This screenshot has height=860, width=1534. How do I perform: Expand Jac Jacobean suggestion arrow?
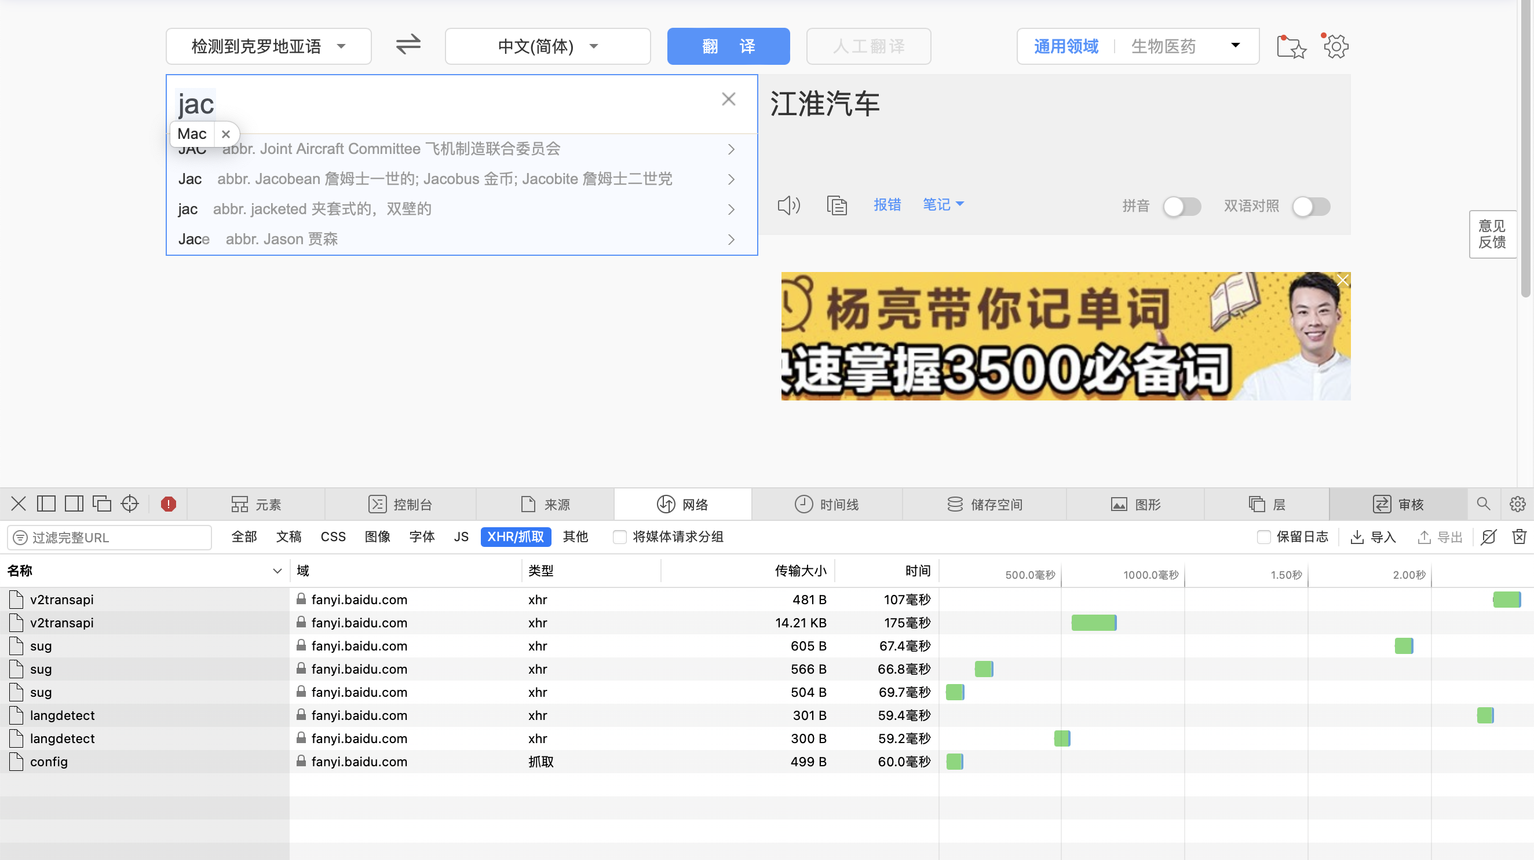tap(731, 179)
